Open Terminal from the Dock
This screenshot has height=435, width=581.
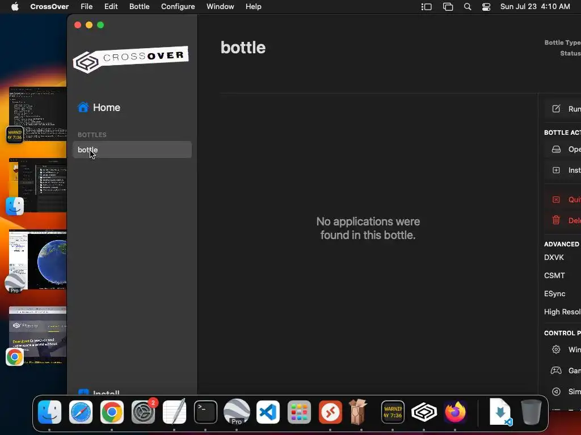pyautogui.click(x=205, y=412)
